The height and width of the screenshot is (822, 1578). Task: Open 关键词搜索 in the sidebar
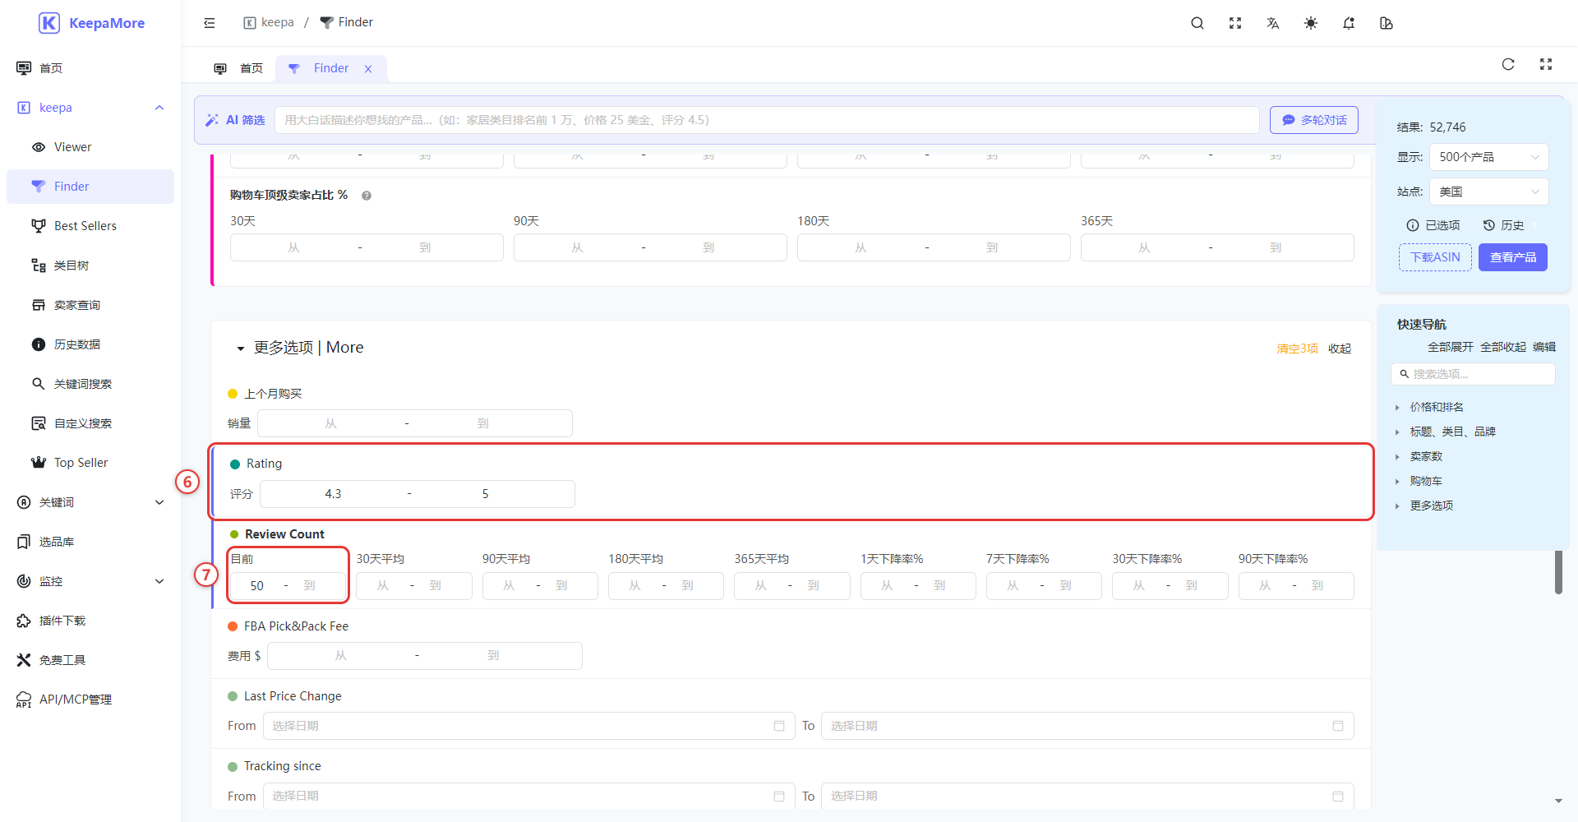pyautogui.click(x=90, y=384)
